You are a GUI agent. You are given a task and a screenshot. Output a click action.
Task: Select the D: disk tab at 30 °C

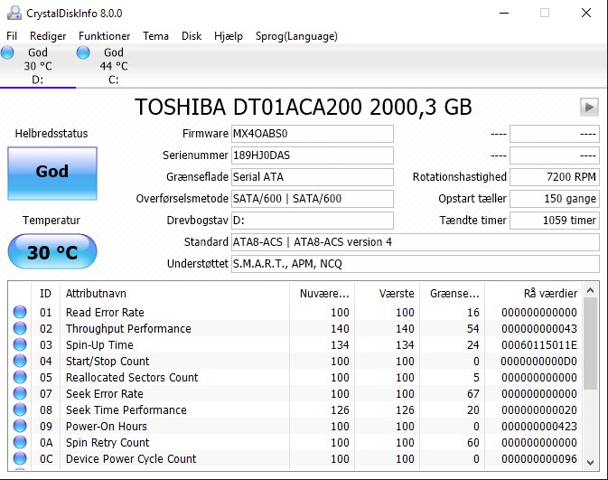pos(38,66)
